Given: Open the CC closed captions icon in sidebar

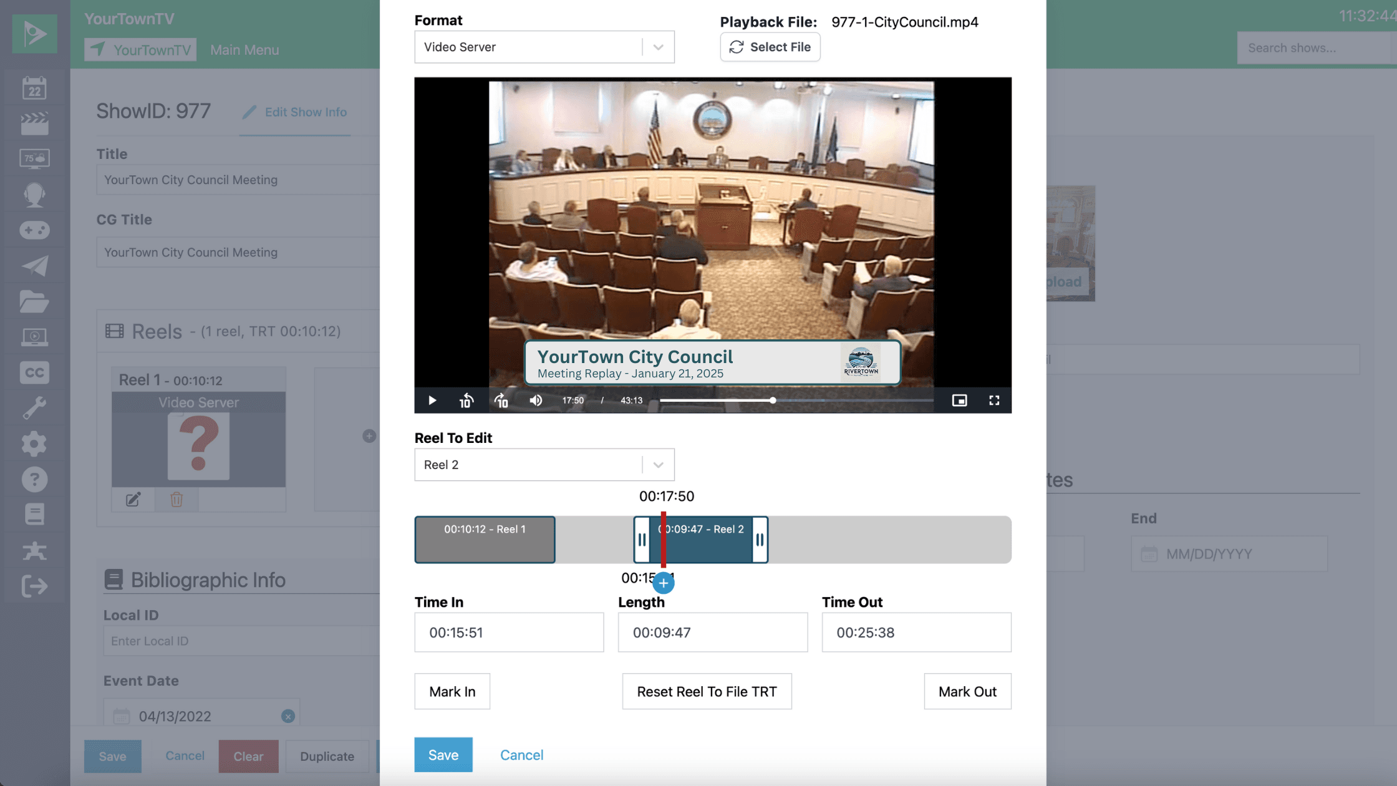Looking at the screenshot, I should (x=34, y=372).
